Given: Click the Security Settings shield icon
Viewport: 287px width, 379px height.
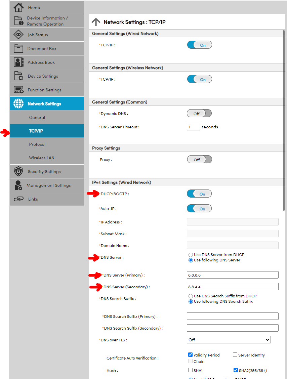Looking at the screenshot, I should click(18, 171).
